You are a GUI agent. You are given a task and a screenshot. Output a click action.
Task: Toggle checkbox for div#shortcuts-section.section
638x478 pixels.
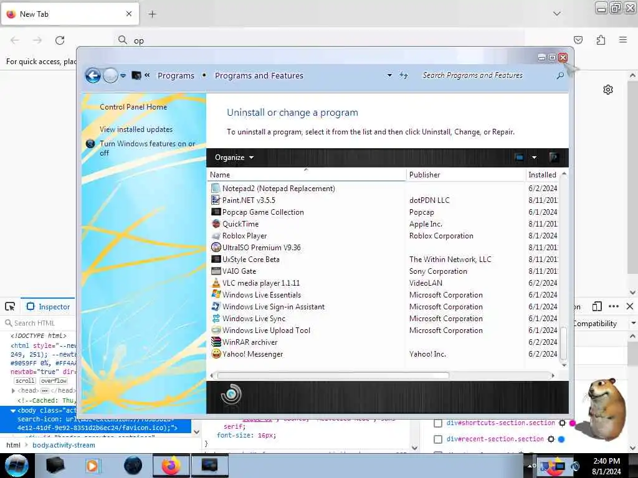[x=438, y=423]
